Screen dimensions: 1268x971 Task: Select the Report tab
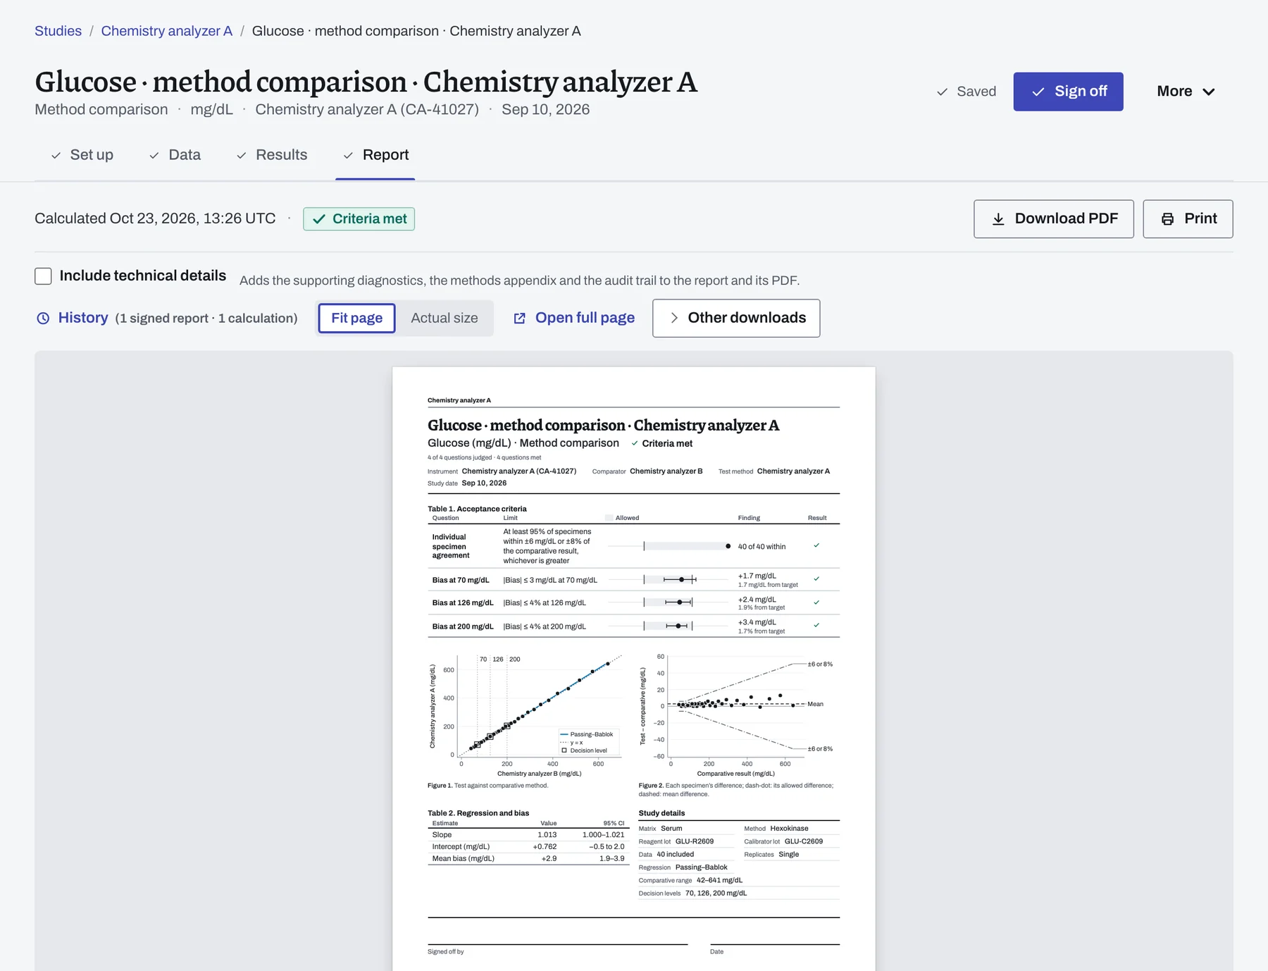pos(375,155)
